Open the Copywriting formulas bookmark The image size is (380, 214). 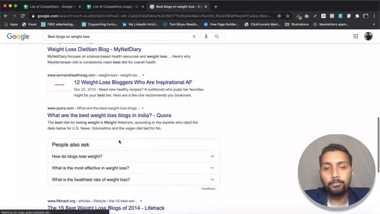pos(100,24)
